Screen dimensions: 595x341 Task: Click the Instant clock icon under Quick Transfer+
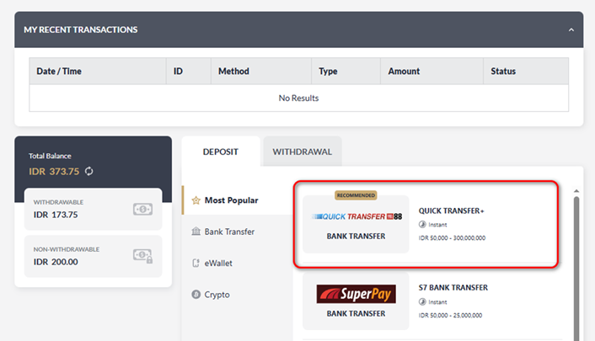(422, 225)
